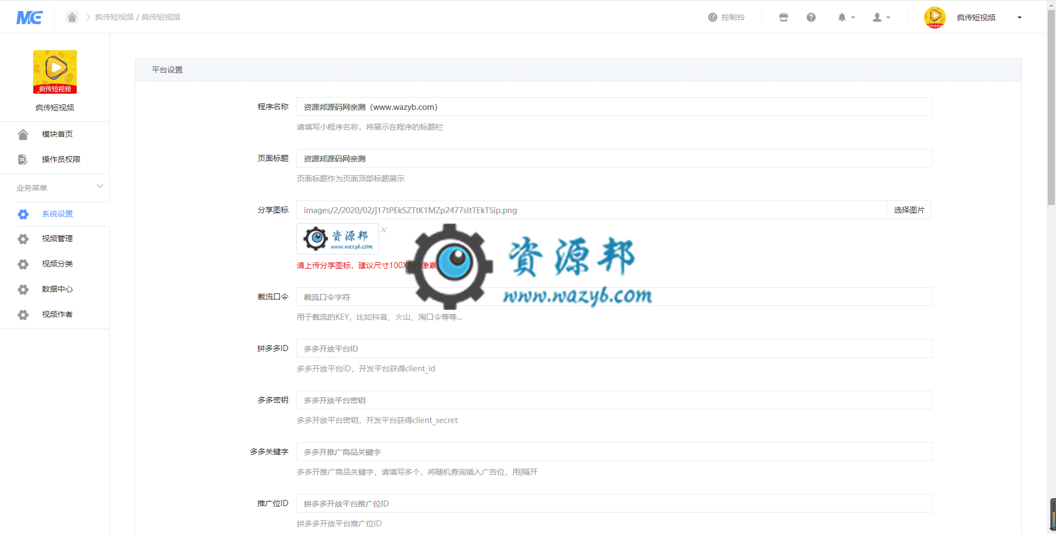Click gear icon beside 视频分类
The width and height of the screenshot is (1056, 534).
(23, 264)
